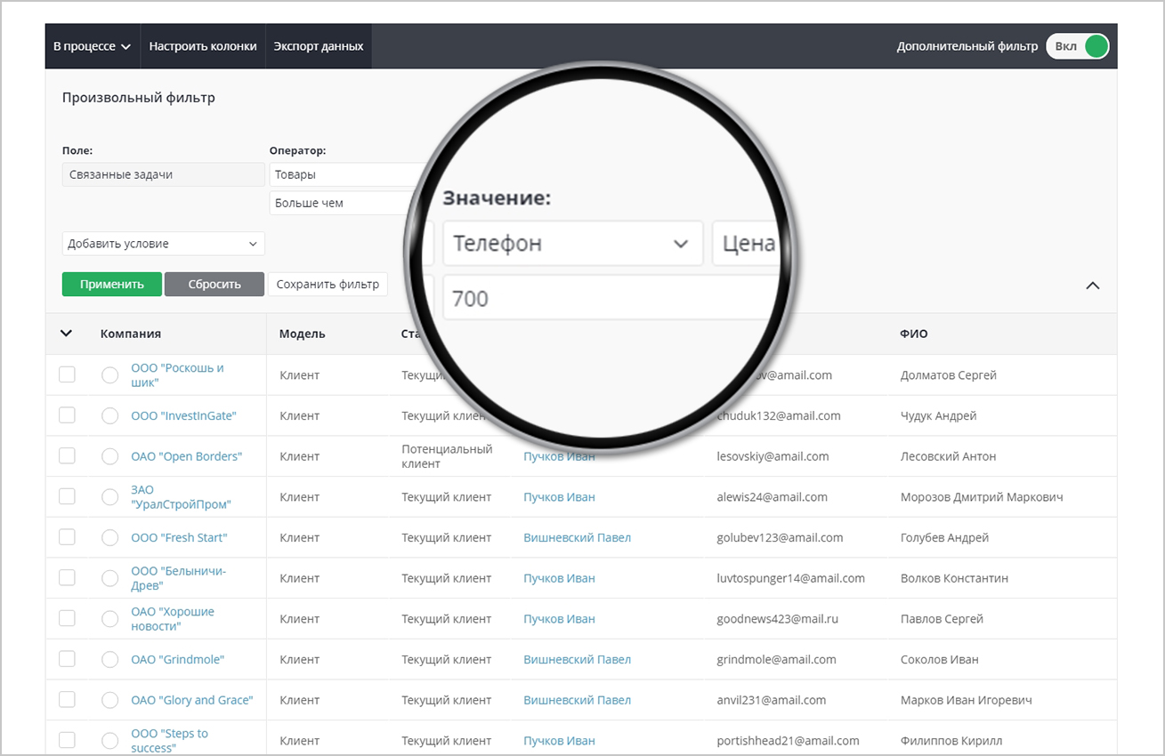
Task: Click the round marker for ООО "Белыничи-Древ"
Action: point(110,578)
